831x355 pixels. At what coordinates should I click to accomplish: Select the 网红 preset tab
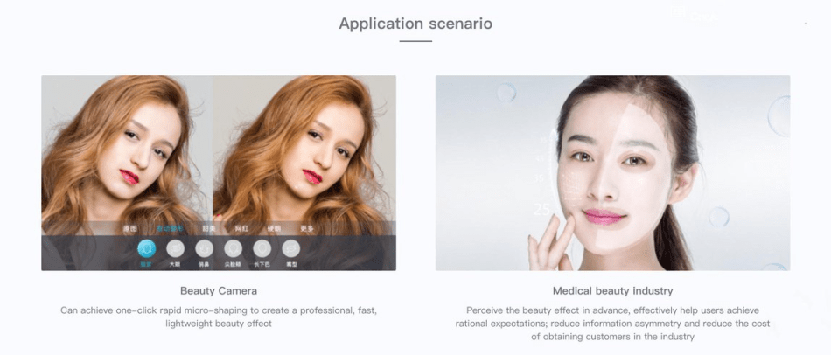point(241,229)
